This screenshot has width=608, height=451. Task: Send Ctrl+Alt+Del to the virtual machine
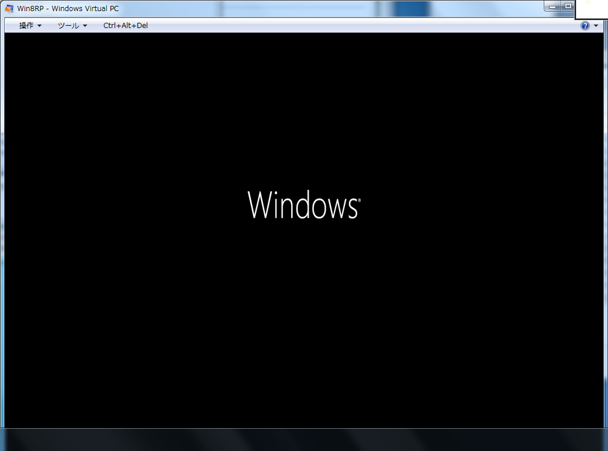point(125,26)
